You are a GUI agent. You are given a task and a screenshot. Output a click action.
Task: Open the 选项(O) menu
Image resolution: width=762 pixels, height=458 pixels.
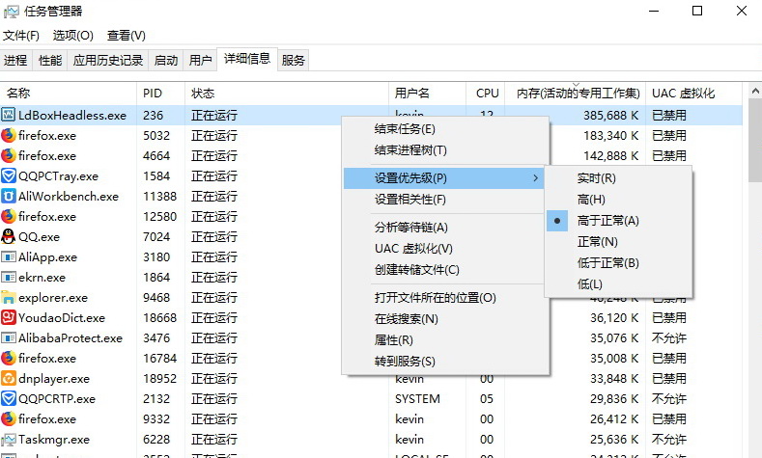[x=72, y=36]
